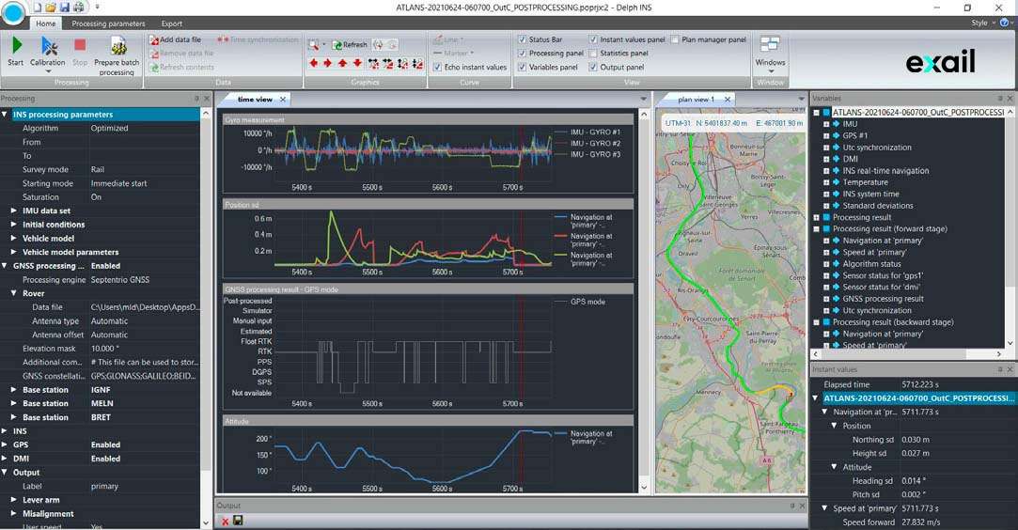1018x530 pixels.
Task: Select the plan view 1 tab
Action: [697, 99]
